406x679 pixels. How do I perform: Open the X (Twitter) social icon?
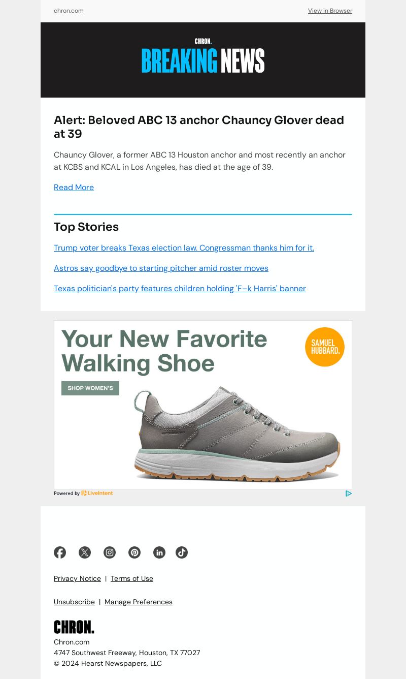tap(85, 552)
